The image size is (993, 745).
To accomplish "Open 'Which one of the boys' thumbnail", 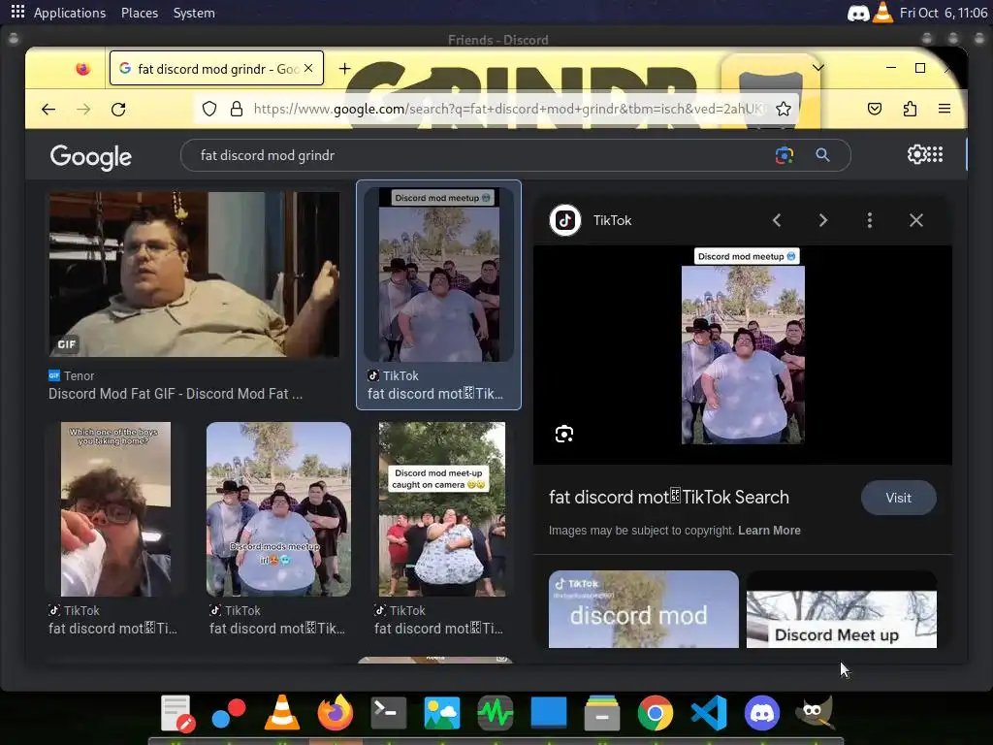I will 116,508.
